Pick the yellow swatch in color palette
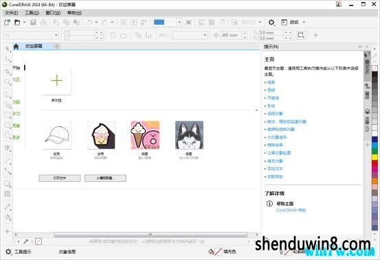 coord(375,158)
